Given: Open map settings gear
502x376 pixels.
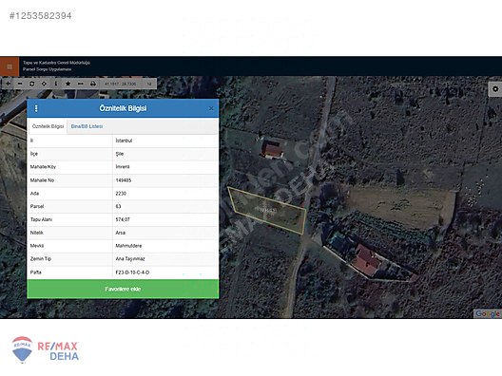Looking at the screenshot, I should point(495,89).
